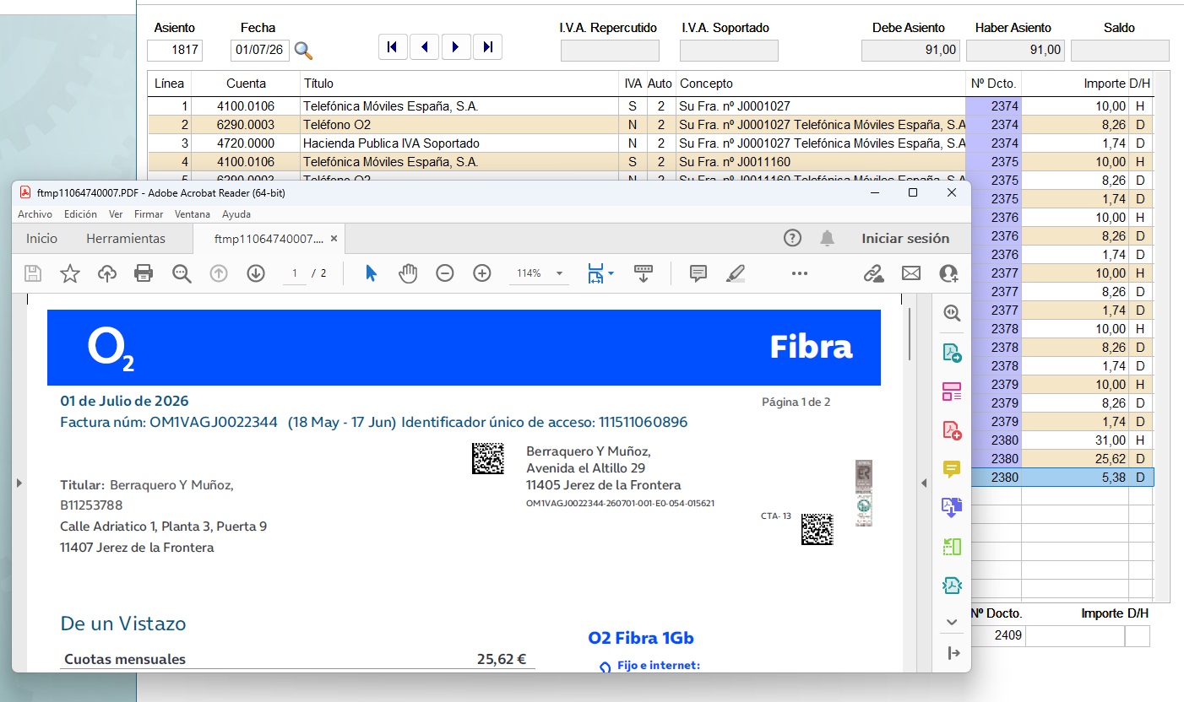Collapse the right tools pane arrow
The width and height of the screenshot is (1184, 702).
point(923,483)
